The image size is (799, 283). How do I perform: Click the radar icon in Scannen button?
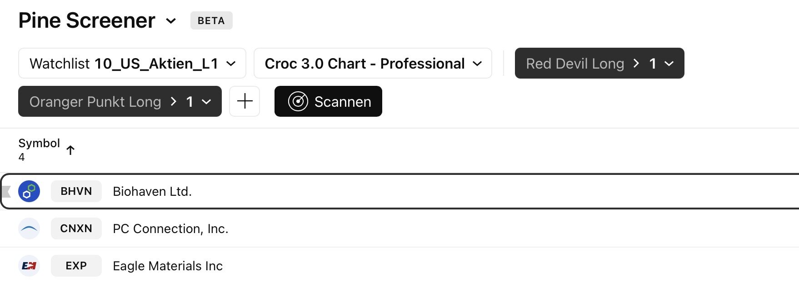pyautogui.click(x=298, y=101)
